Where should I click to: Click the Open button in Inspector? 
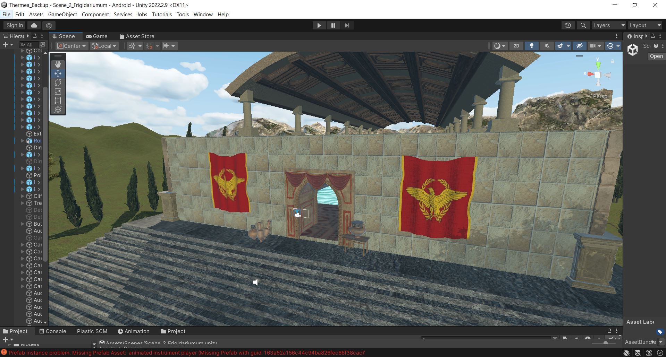pyautogui.click(x=656, y=56)
